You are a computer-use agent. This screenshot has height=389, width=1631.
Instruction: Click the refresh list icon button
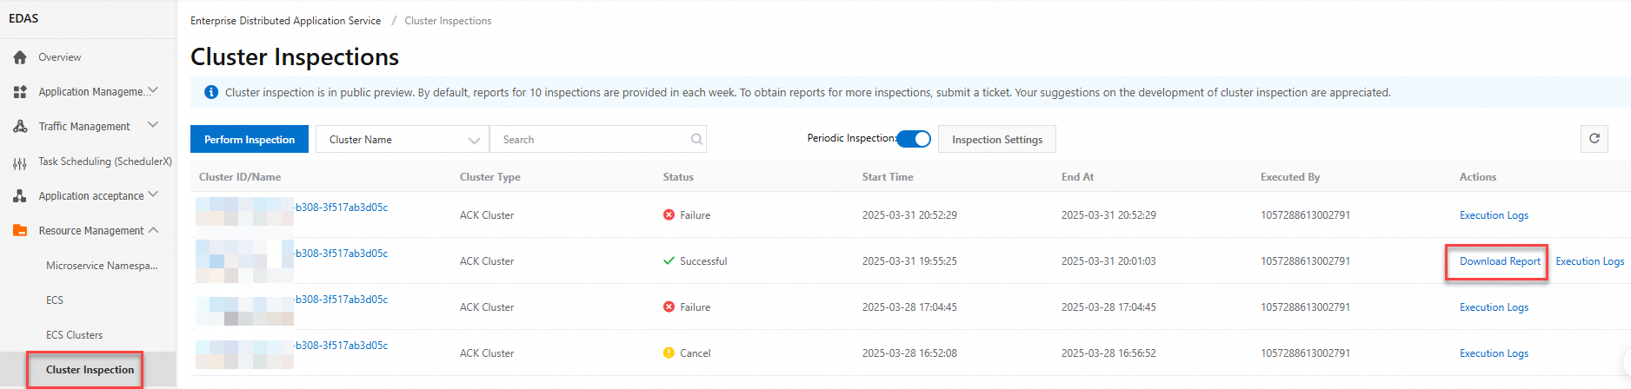pyautogui.click(x=1594, y=139)
